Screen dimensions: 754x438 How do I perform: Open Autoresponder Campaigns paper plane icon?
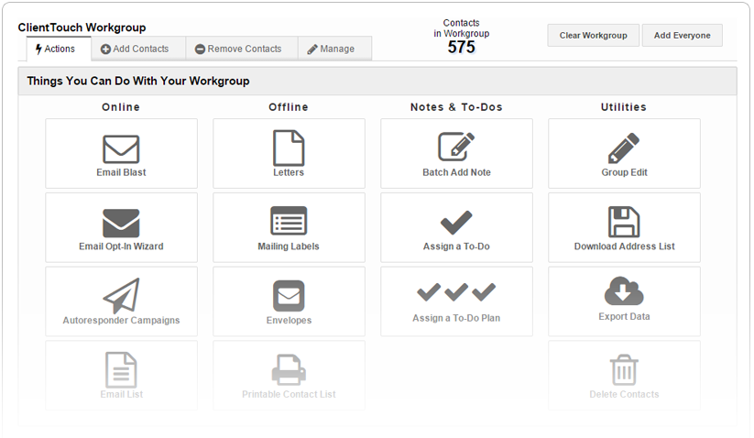pyautogui.click(x=121, y=296)
